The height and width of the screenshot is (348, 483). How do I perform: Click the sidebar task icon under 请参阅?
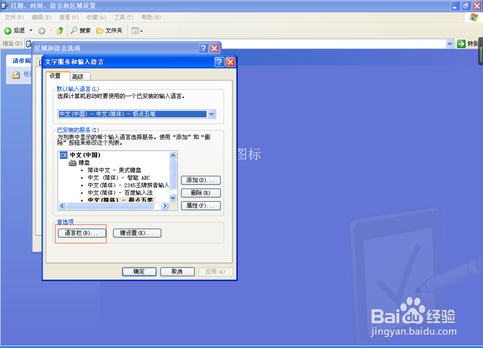16,75
